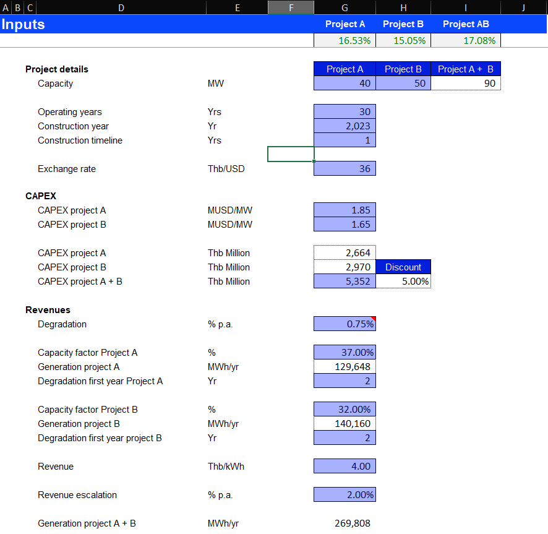
Task: Select the Revenue escalation 2.00% cell
Action: tap(345, 495)
